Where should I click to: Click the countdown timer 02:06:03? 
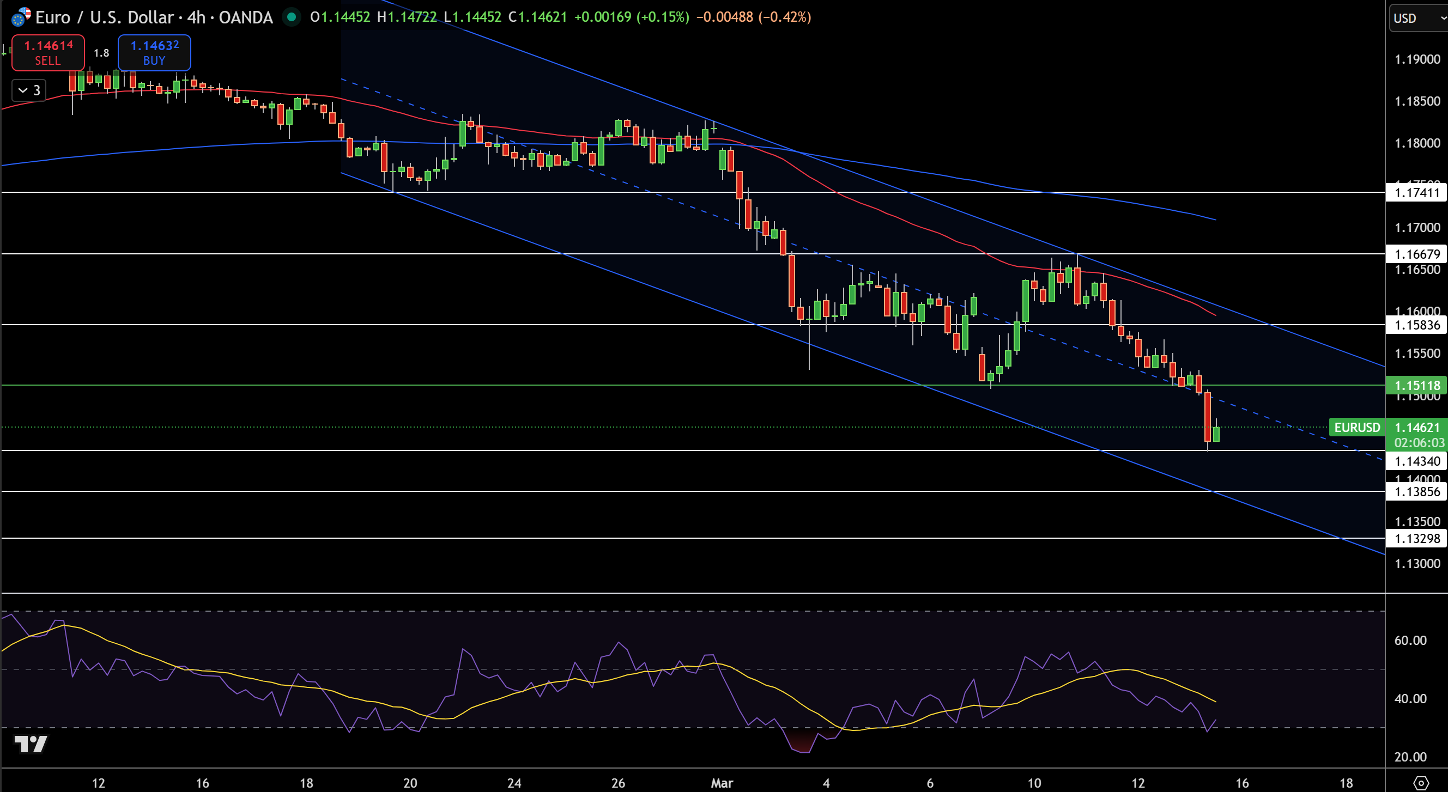[1419, 443]
